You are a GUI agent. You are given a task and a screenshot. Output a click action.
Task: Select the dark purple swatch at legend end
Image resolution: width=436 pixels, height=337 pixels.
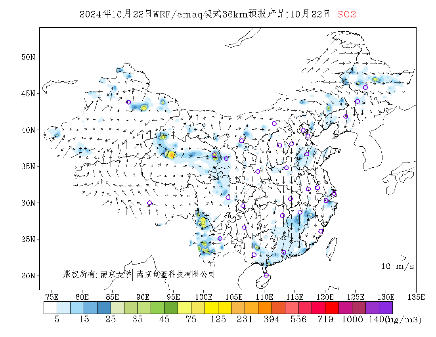point(386,308)
